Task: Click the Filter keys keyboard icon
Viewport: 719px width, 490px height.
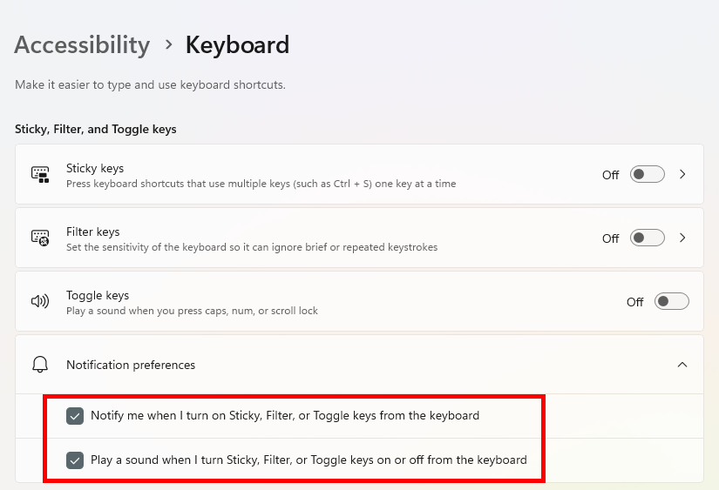Action: pyautogui.click(x=40, y=238)
